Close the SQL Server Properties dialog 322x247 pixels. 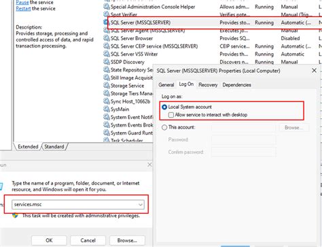(314, 71)
